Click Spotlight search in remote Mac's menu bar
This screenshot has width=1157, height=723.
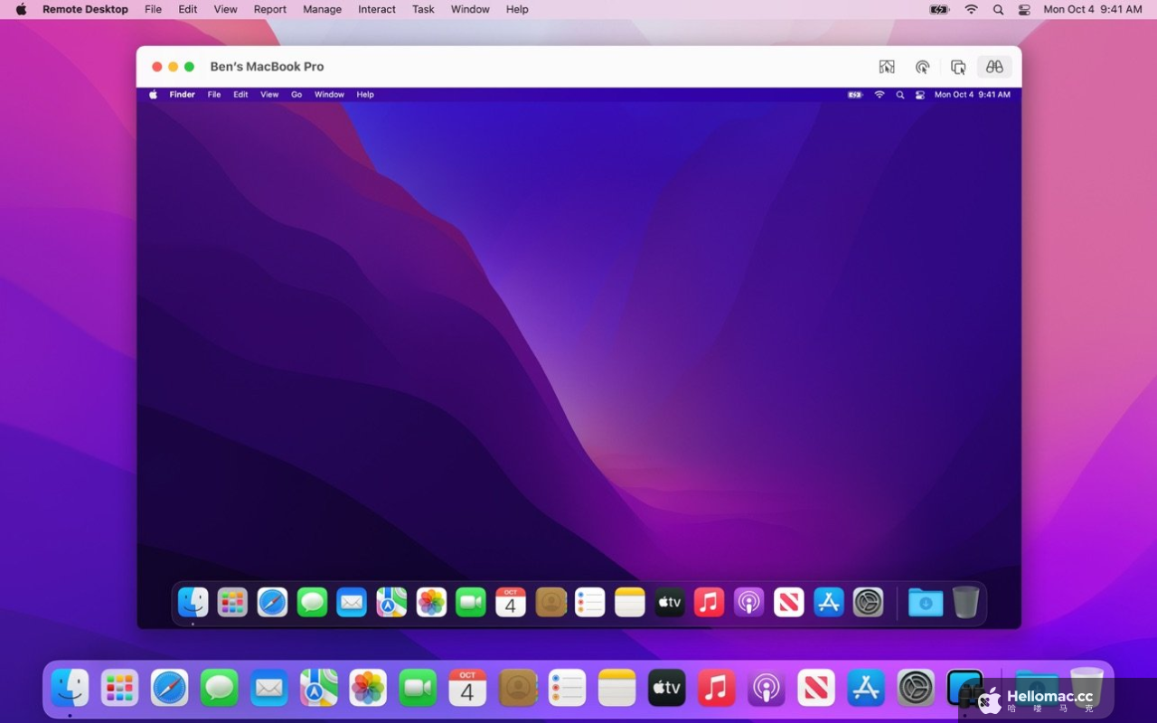899,95
